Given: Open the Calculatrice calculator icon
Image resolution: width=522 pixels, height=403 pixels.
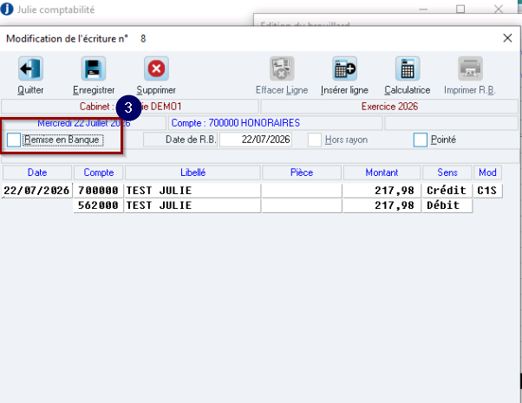Looking at the screenshot, I should 408,68.
